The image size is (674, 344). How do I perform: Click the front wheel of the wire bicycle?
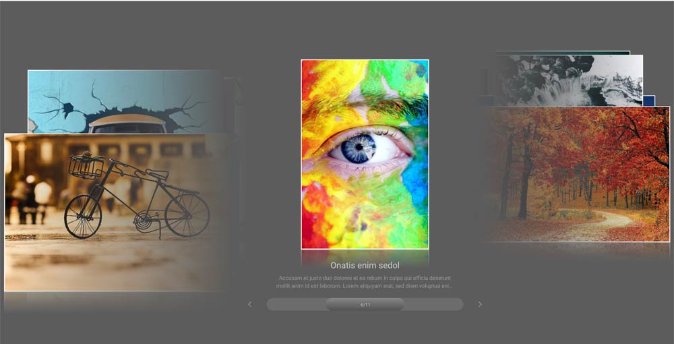[x=82, y=216]
